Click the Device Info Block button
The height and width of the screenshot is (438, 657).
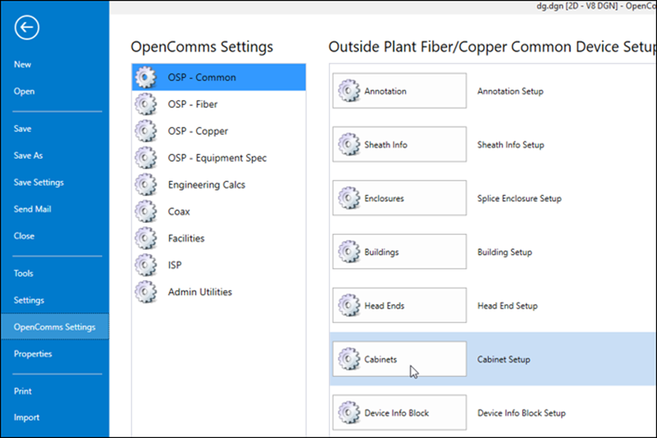[399, 412]
